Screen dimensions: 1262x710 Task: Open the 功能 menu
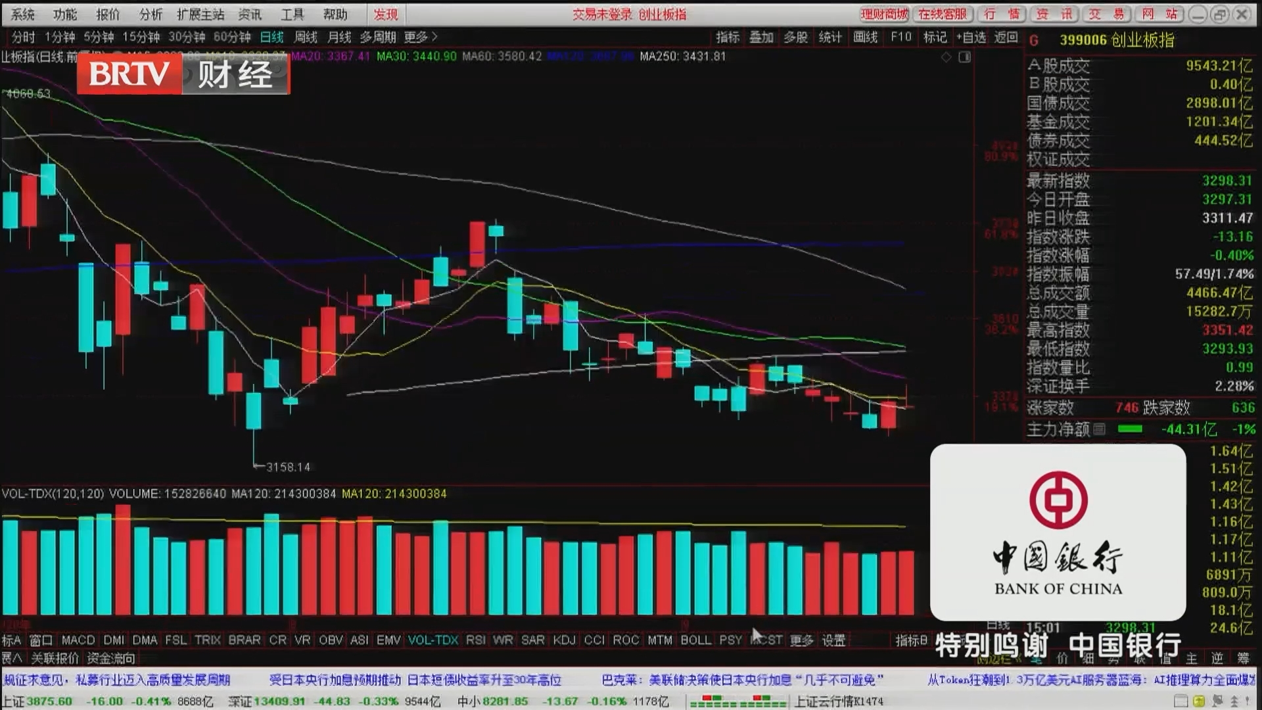pos(65,14)
